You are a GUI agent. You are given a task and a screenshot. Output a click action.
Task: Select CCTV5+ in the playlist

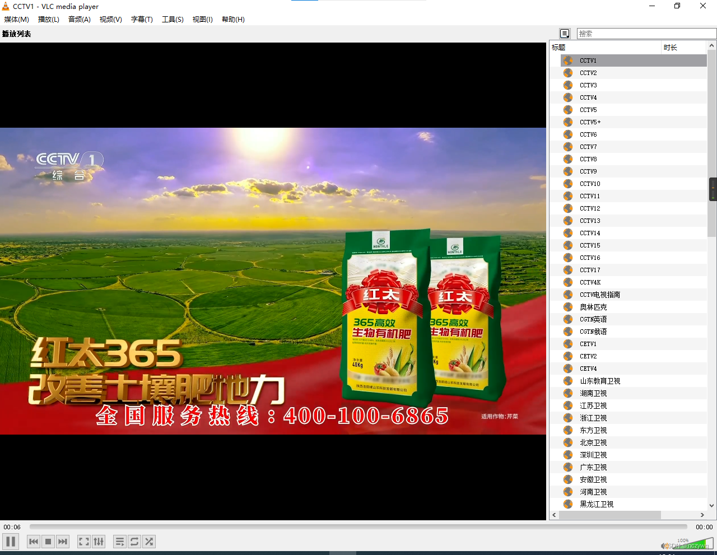pos(634,122)
